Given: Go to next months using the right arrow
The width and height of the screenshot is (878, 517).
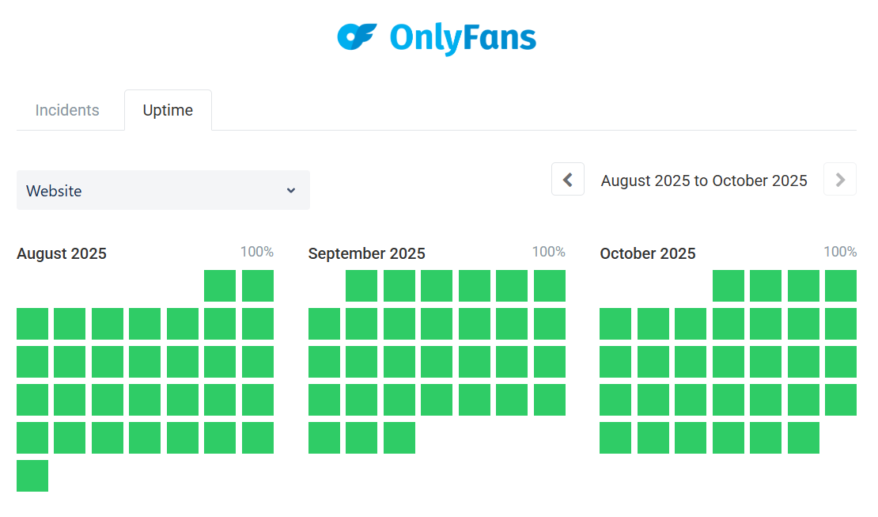Looking at the screenshot, I should [x=840, y=179].
